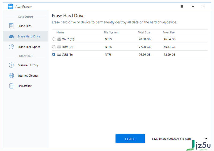Screen dimensions: 214x151
Task: Click the AweEraser title text
Action: pos(24,7)
